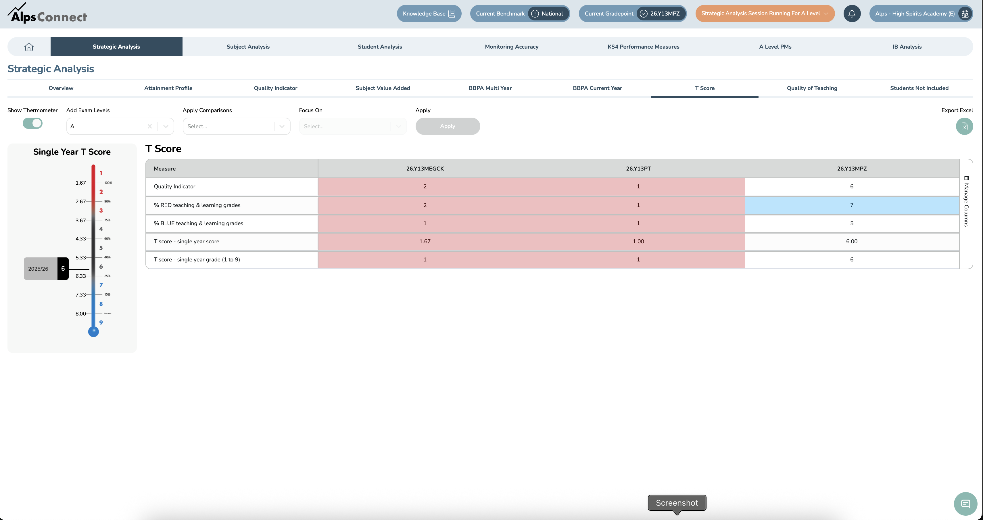The image size is (983, 520).
Task: Open chat support bubble icon
Action: pyautogui.click(x=965, y=504)
